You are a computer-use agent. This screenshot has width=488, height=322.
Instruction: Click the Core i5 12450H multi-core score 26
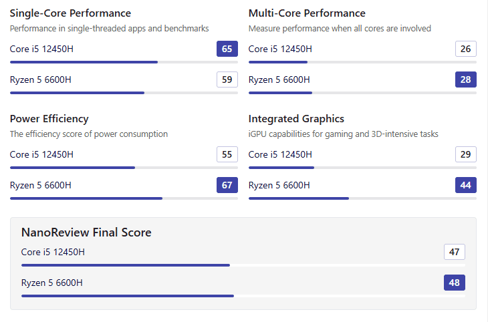point(466,49)
